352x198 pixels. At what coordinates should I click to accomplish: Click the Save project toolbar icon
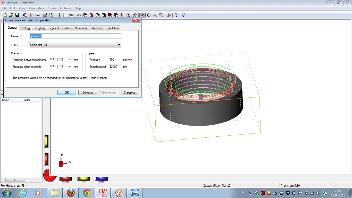coord(17,15)
